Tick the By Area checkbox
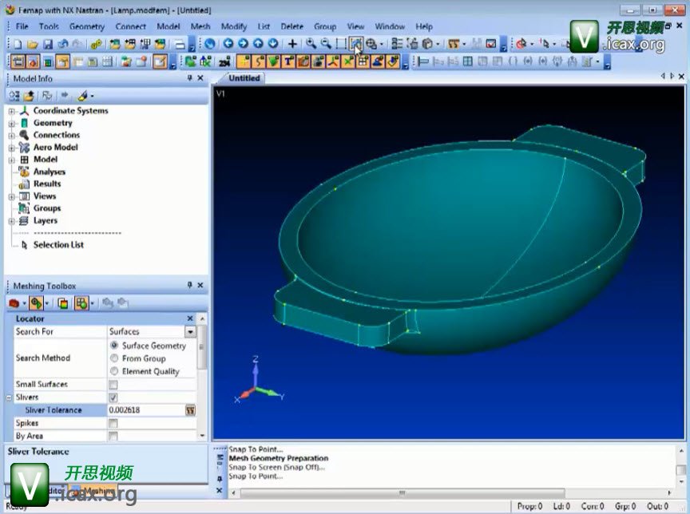690x514 pixels. click(x=113, y=436)
